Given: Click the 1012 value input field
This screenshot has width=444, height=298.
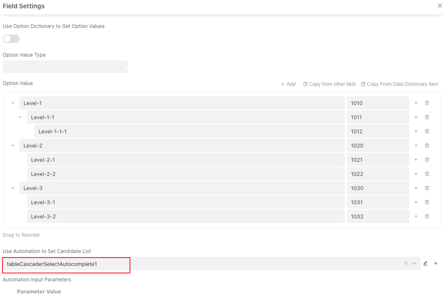Looking at the screenshot, I should click(378, 131).
